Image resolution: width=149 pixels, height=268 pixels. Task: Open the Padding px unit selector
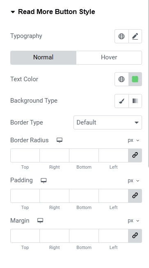pyautogui.click(x=133, y=181)
